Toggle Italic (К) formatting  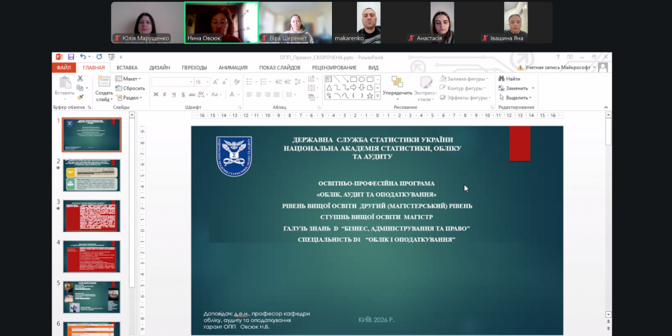(165, 94)
